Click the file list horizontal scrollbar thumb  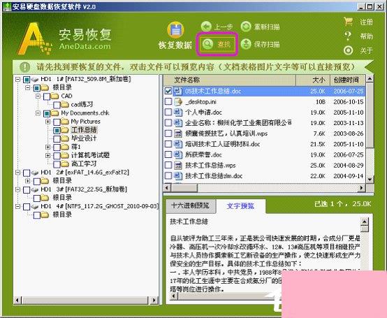(x=184, y=188)
